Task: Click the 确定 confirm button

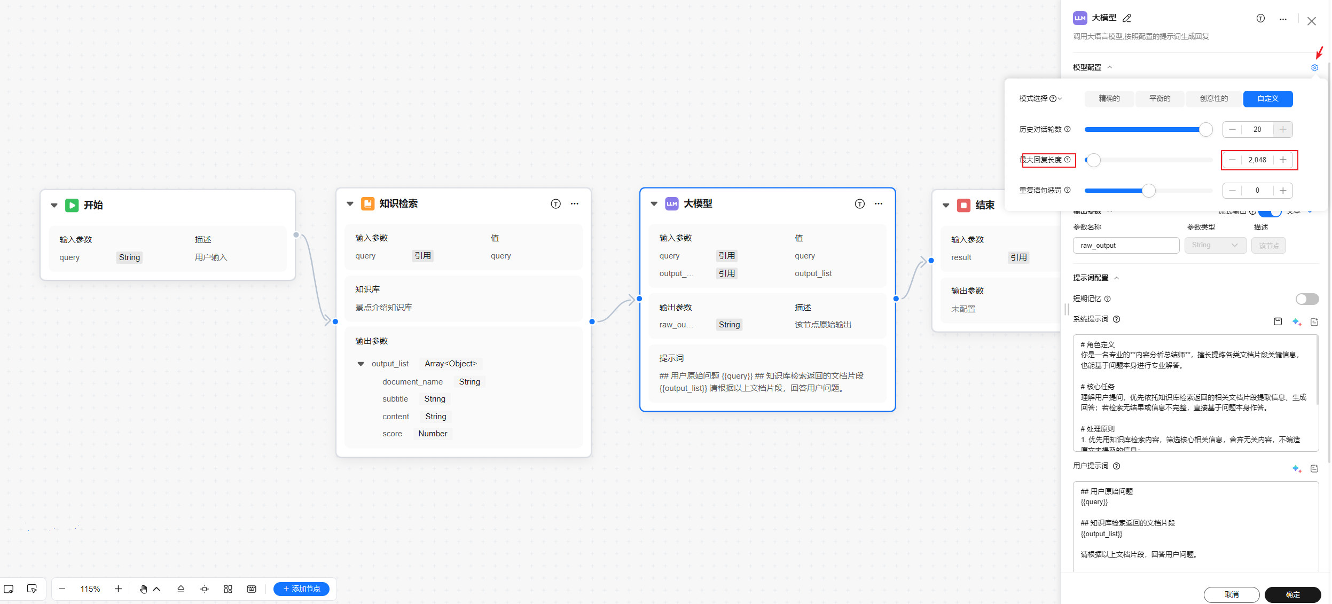Action: click(x=1292, y=594)
